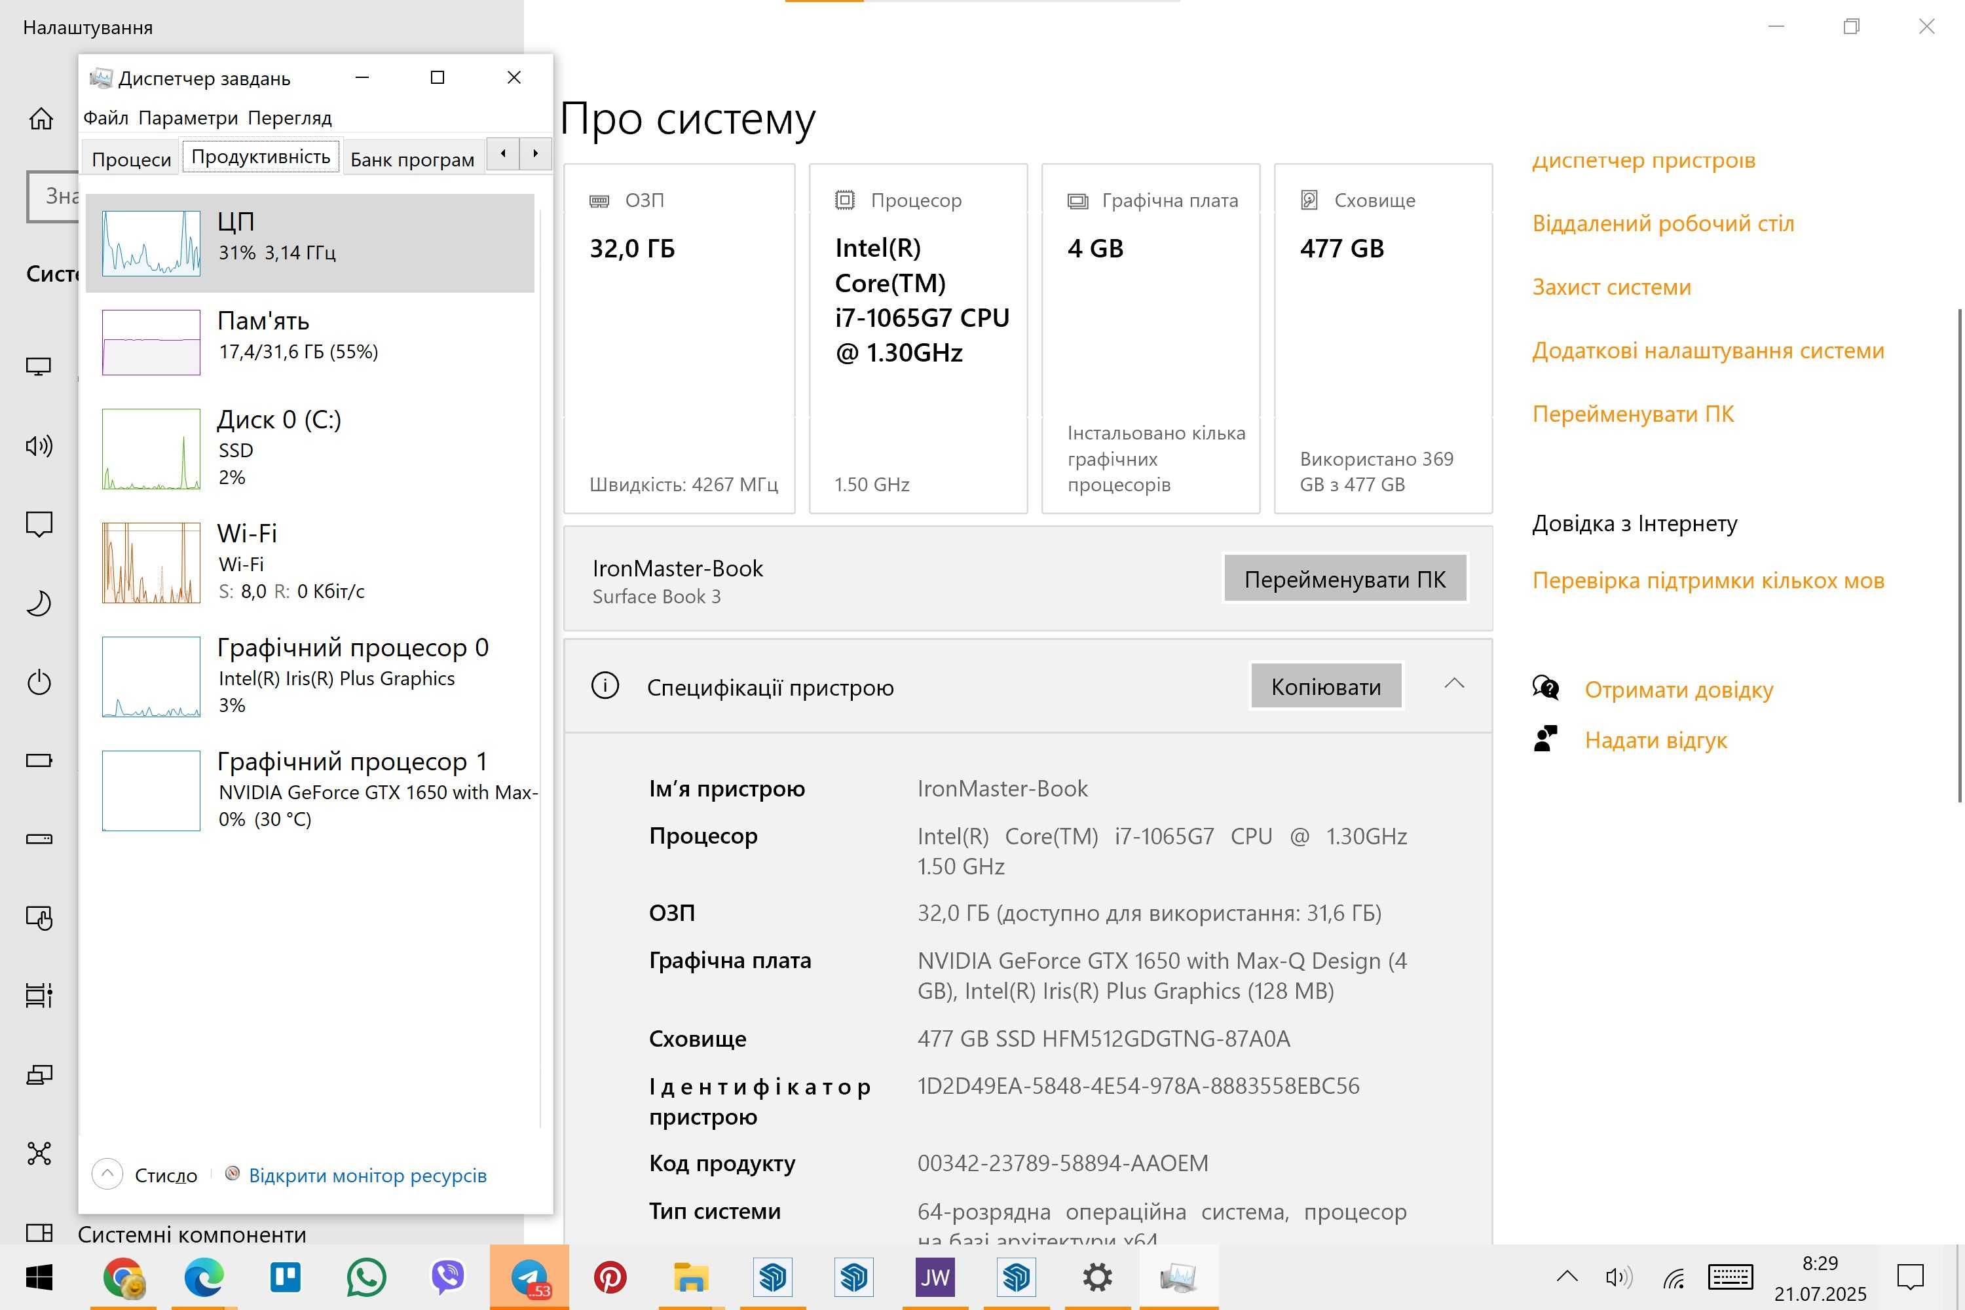Open JW Library from taskbar
Screen dimensions: 1965x1310
[935, 1277]
